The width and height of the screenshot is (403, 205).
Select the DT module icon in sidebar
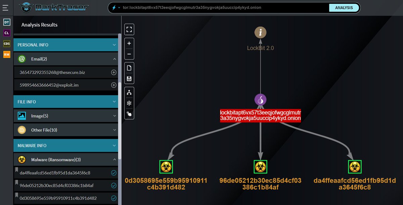point(6,22)
